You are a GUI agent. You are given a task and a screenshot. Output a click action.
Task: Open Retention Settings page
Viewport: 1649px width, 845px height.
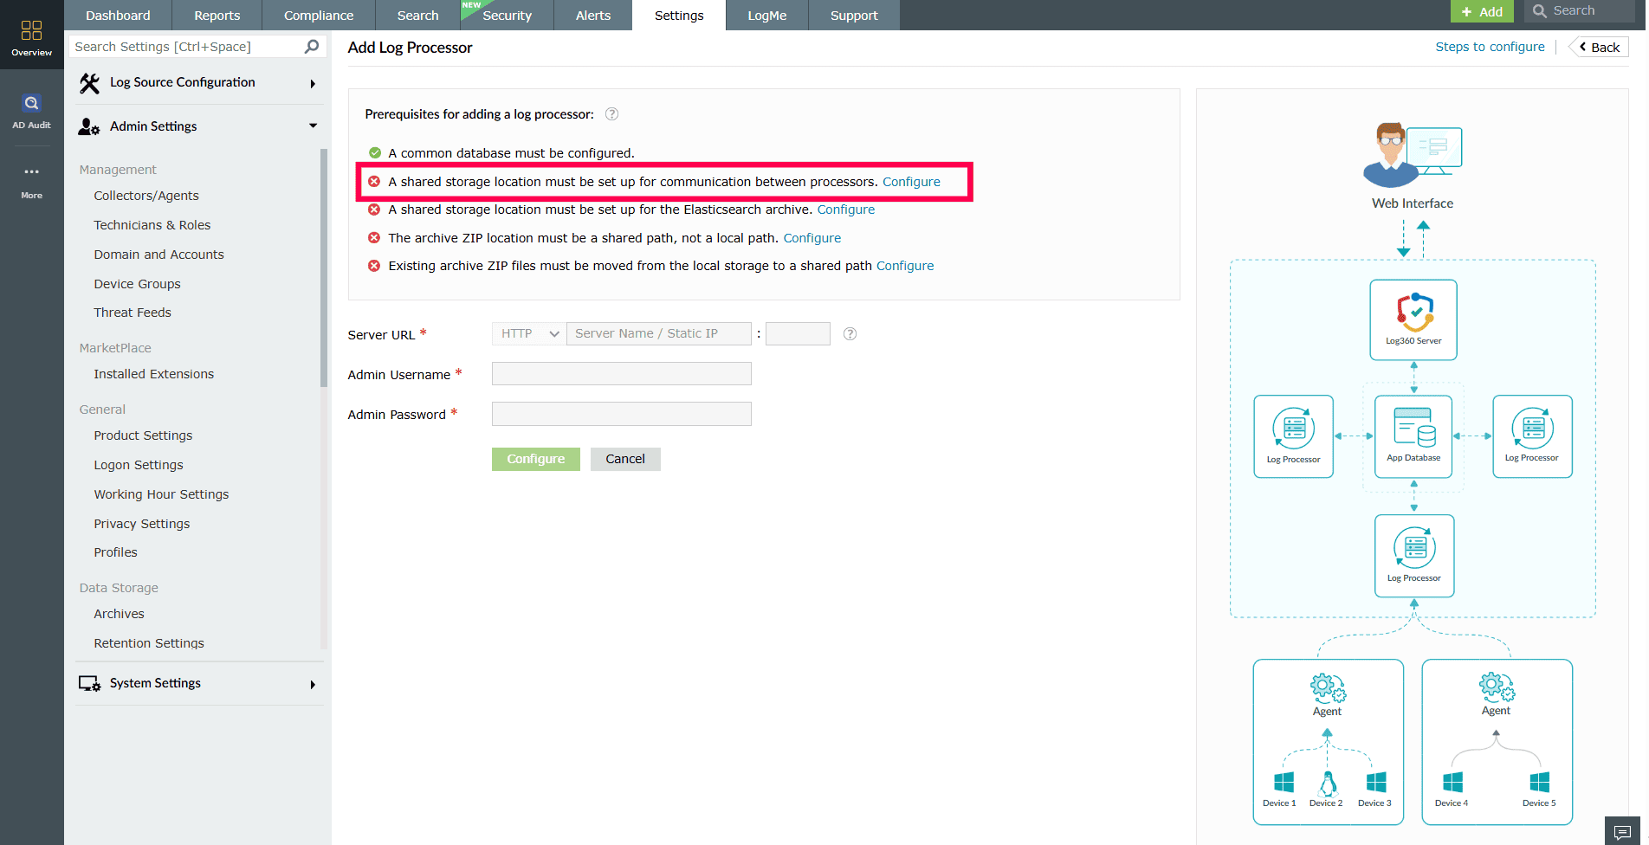pyautogui.click(x=149, y=643)
